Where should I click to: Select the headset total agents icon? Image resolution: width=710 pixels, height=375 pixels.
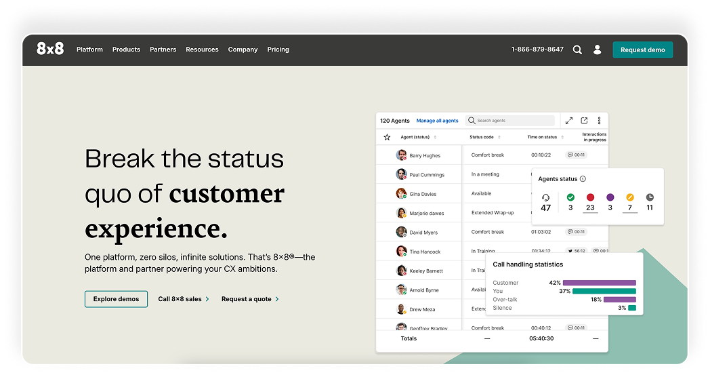click(545, 197)
